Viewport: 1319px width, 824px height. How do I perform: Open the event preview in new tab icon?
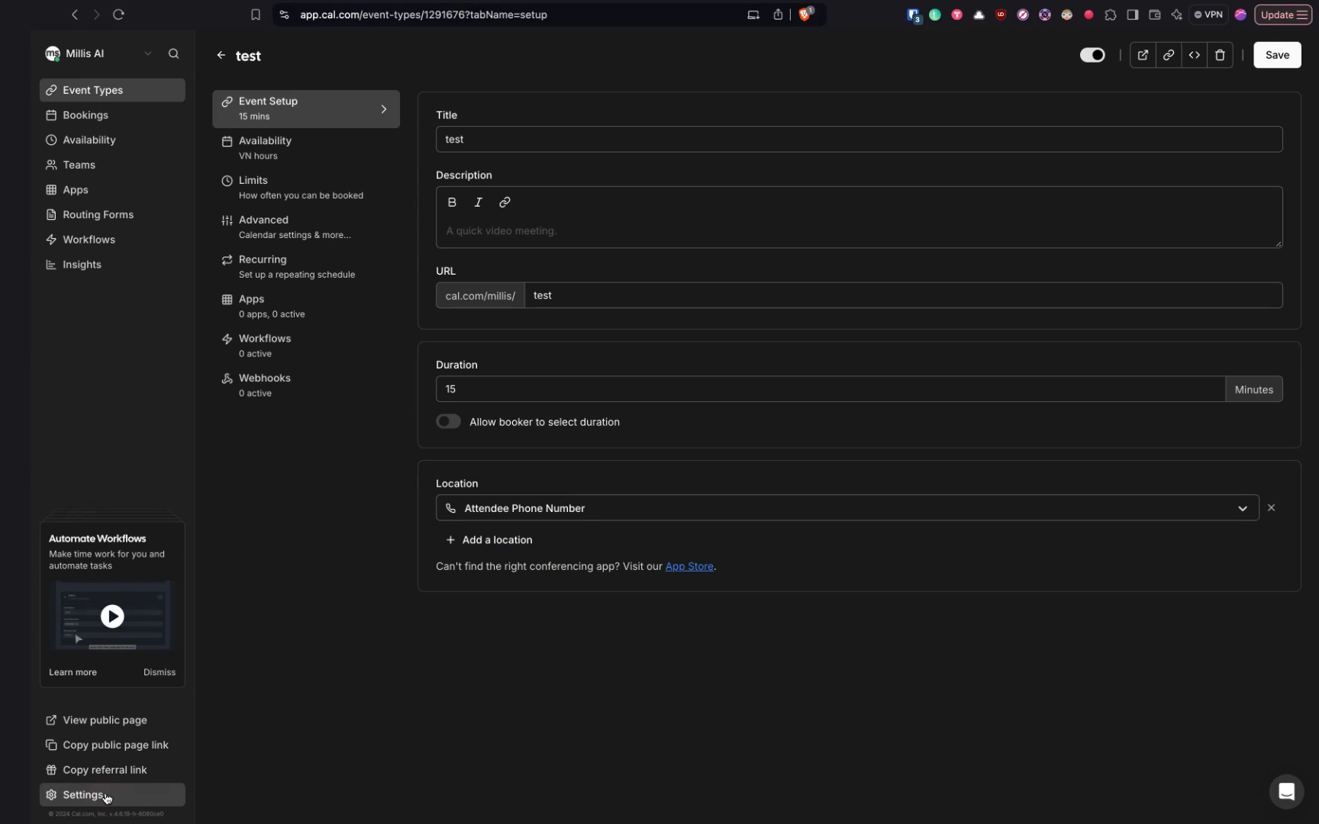[x=1143, y=54]
